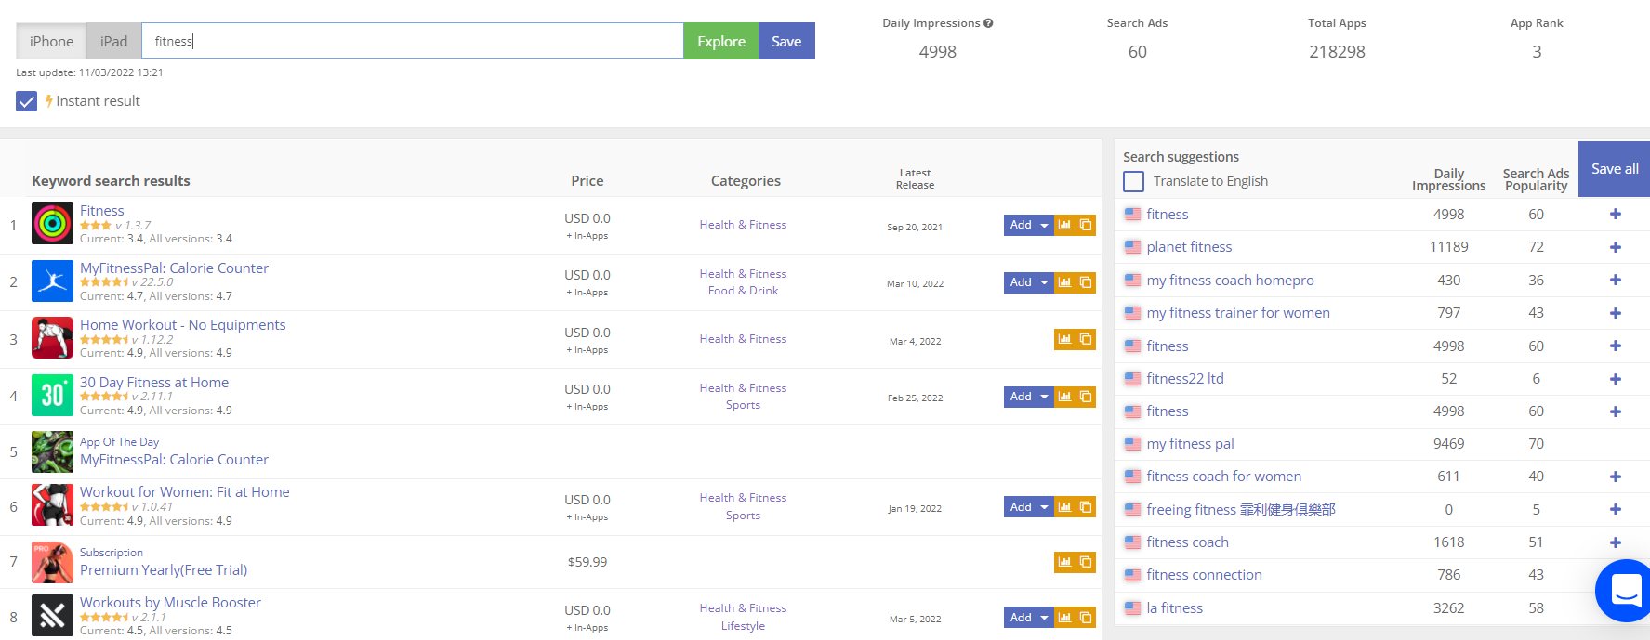The height and width of the screenshot is (640, 1650).
Task: Open chart icon for Fitness app row
Action: click(x=1064, y=225)
